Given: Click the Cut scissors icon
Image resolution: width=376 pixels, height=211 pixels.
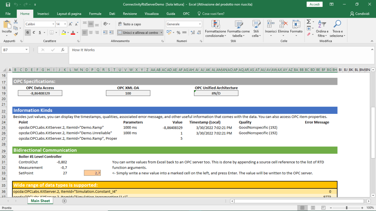Looking at the screenshot, I should click(16, 22).
